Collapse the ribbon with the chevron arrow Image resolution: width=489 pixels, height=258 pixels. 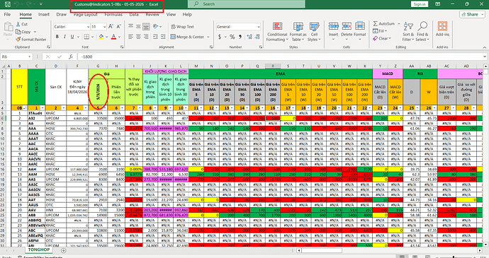point(484,47)
